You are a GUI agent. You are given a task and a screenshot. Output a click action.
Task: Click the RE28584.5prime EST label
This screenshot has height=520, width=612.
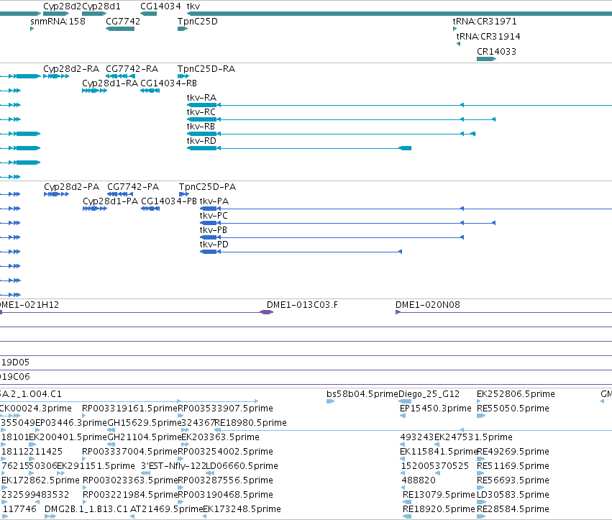pos(513,509)
